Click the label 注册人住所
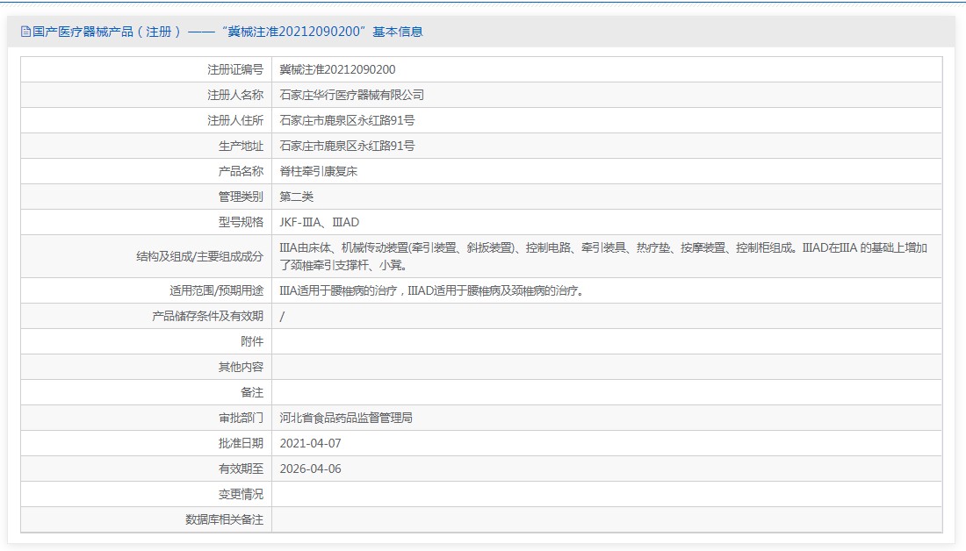This screenshot has height=551, width=966. coord(235,121)
